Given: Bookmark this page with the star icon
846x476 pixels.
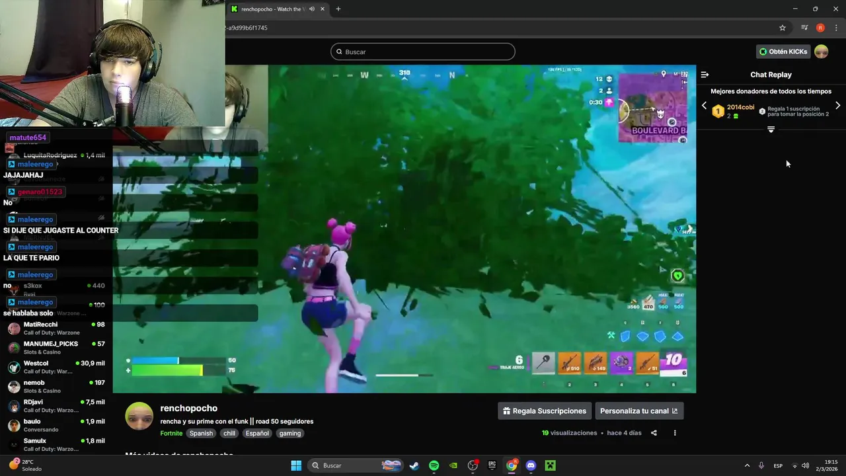Looking at the screenshot, I should [x=783, y=28].
